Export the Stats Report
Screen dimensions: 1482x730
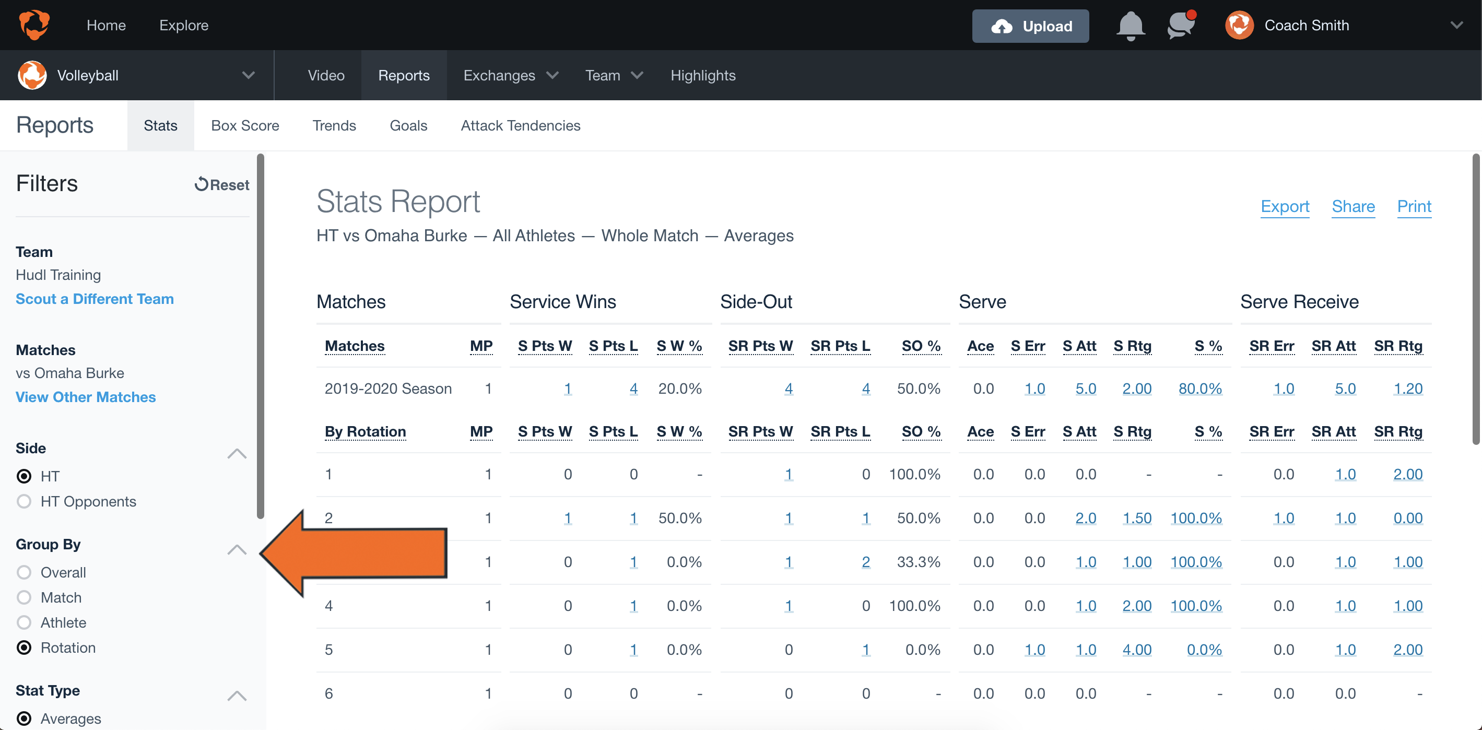1285,206
